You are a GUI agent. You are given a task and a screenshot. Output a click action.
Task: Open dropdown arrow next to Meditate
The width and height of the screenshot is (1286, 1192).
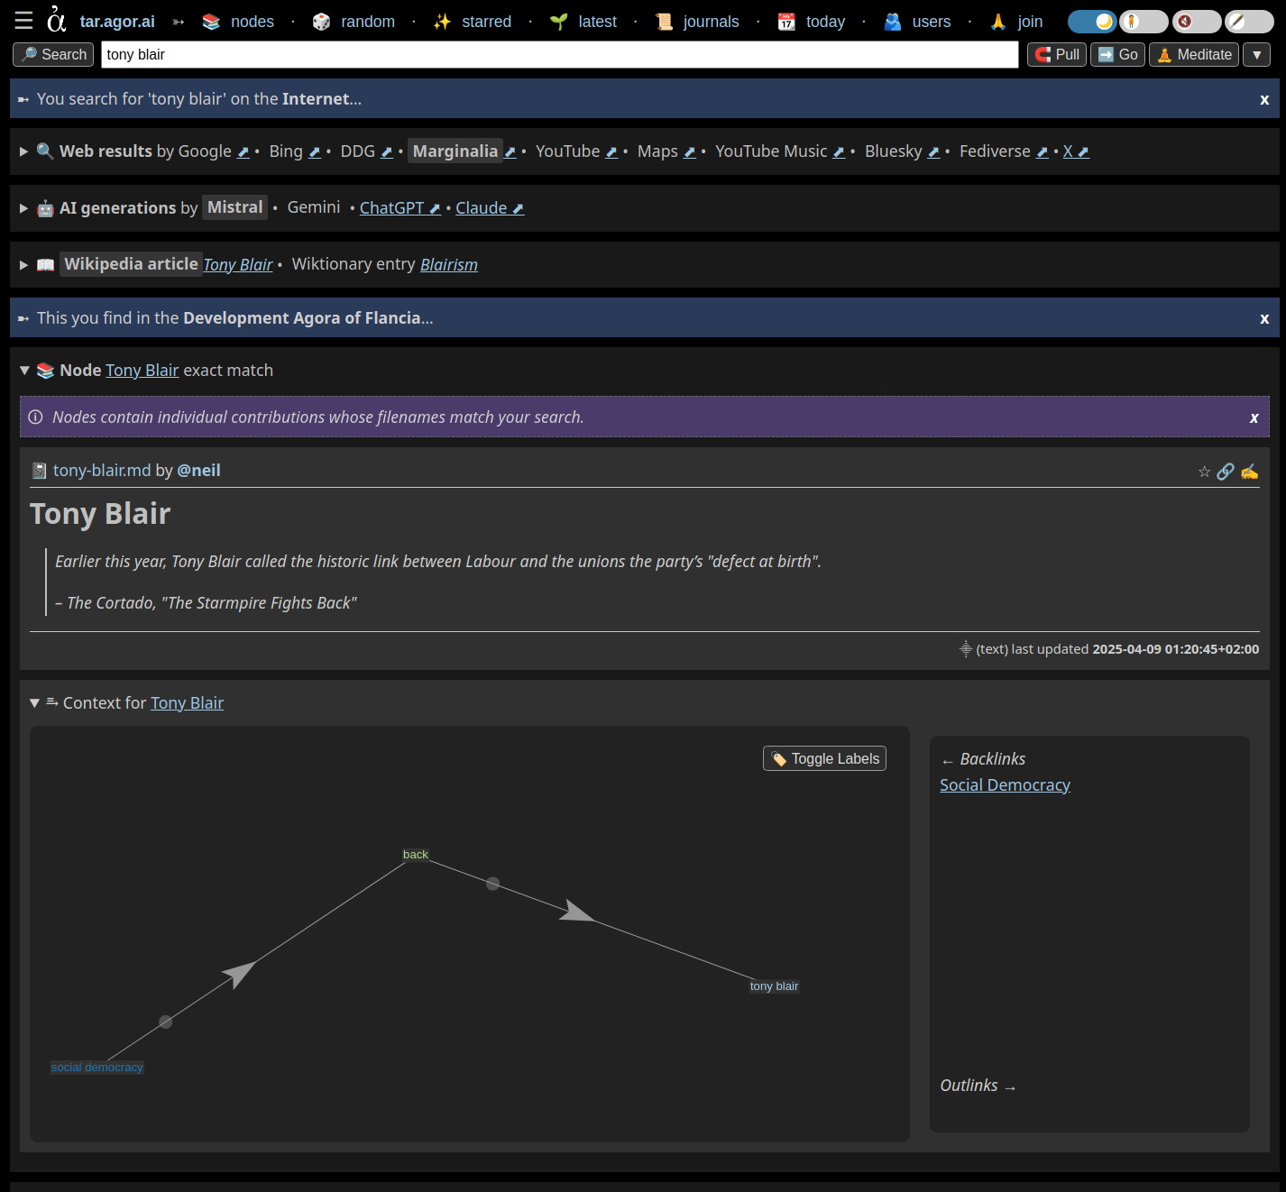pyautogui.click(x=1256, y=54)
